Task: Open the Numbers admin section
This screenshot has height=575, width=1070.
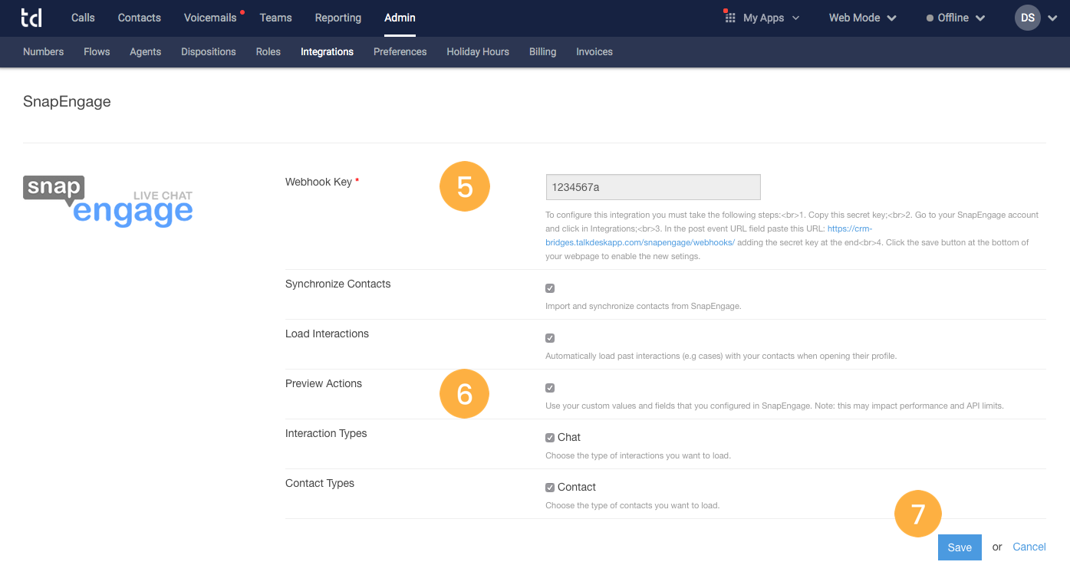Action: 44,52
